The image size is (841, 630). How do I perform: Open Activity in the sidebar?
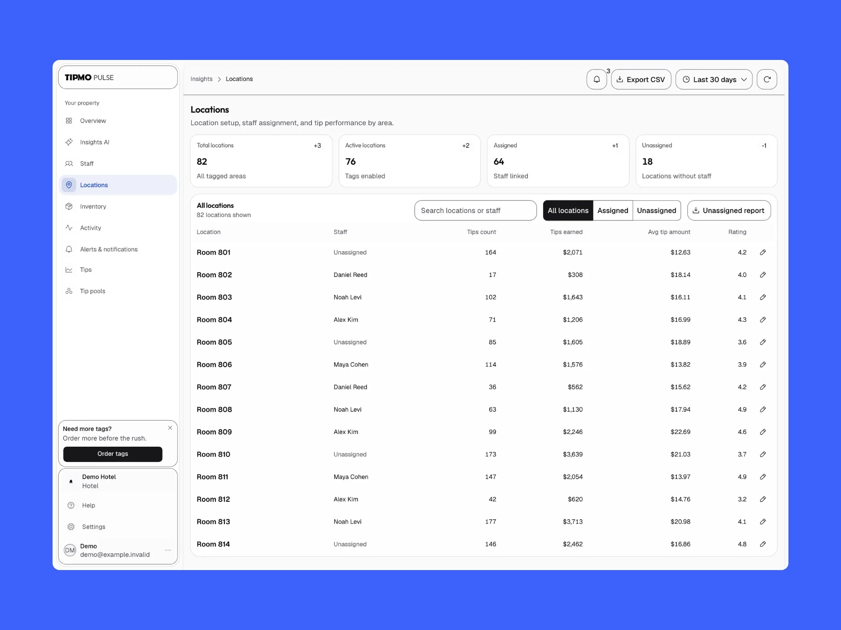point(118,228)
